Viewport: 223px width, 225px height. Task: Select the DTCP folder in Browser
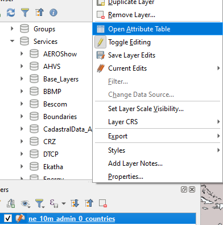tap(51, 154)
